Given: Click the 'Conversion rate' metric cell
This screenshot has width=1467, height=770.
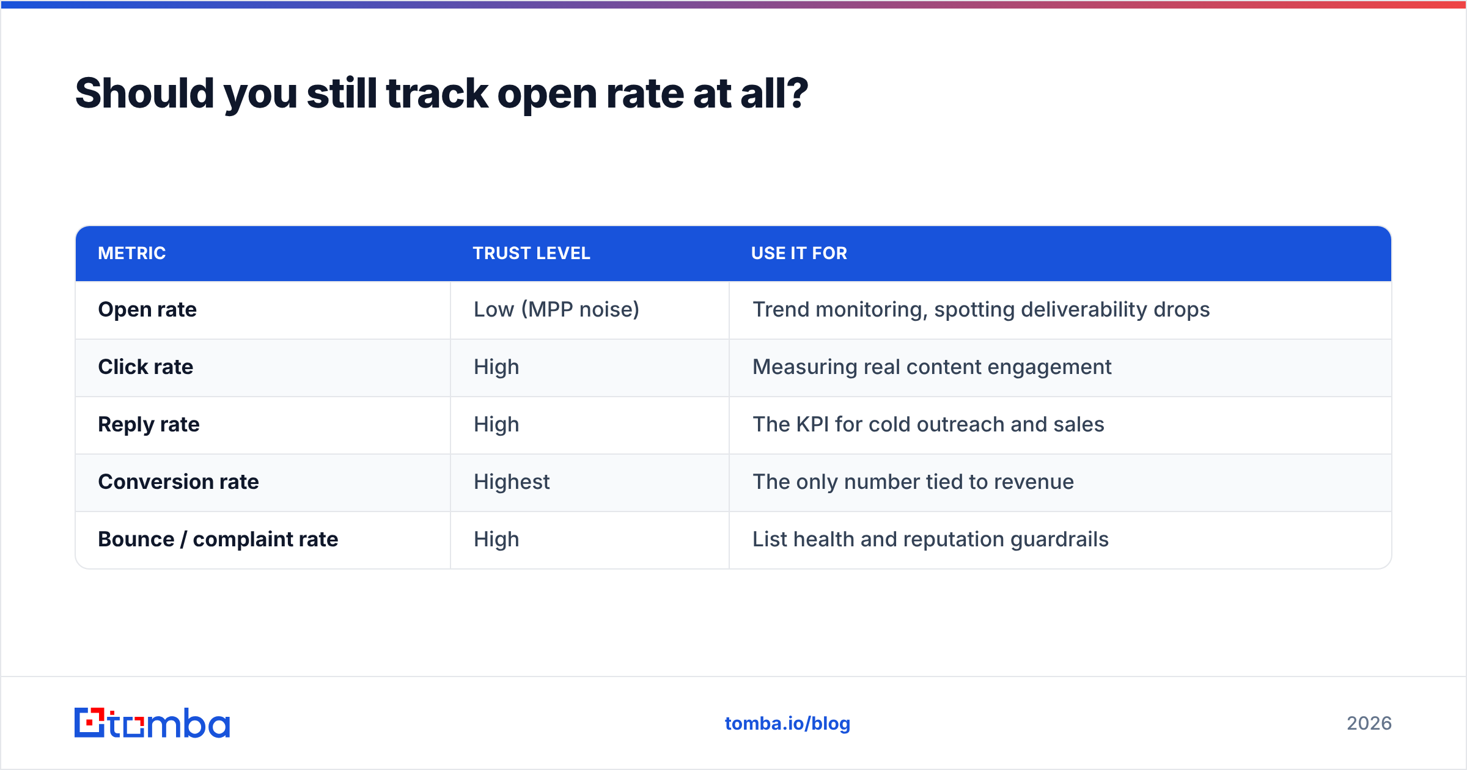Looking at the screenshot, I should [x=263, y=482].
